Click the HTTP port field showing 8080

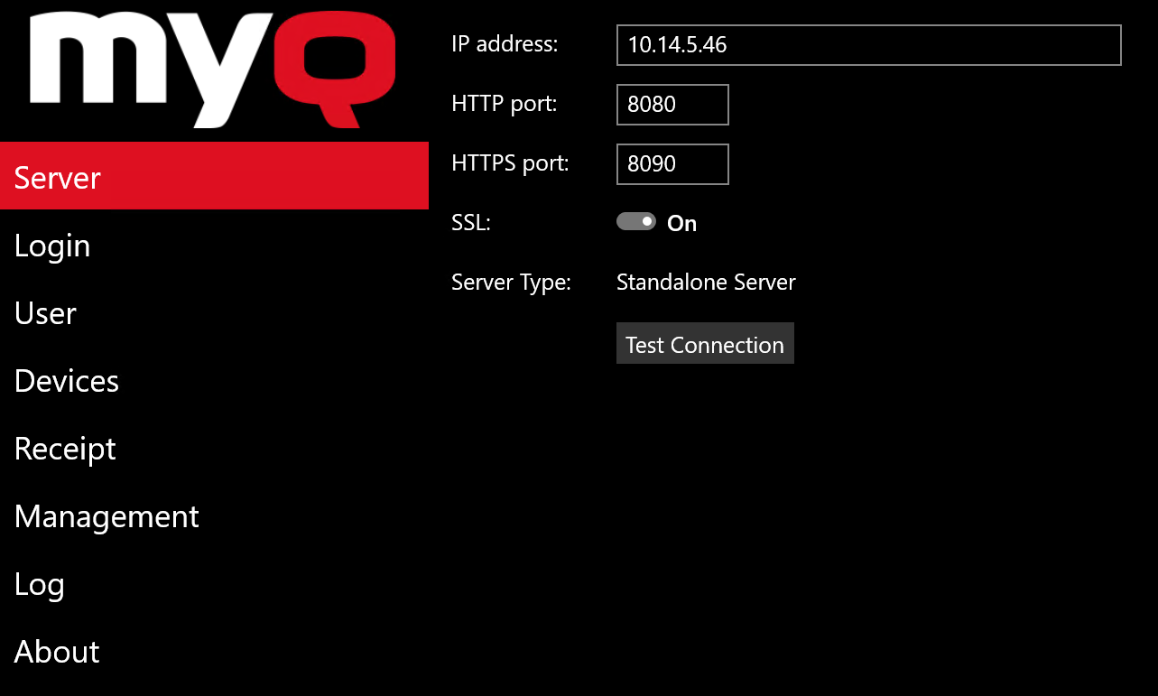point(672,104)
